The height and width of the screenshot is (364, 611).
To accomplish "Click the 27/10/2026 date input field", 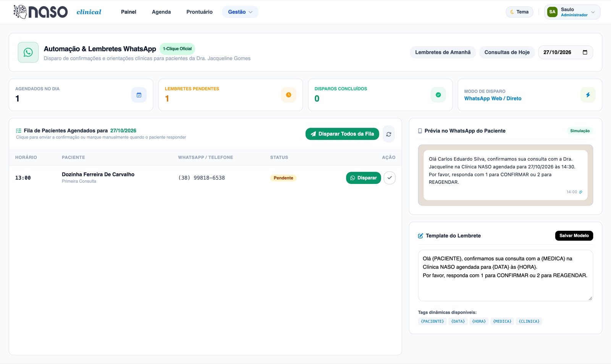I will [566, 52].
